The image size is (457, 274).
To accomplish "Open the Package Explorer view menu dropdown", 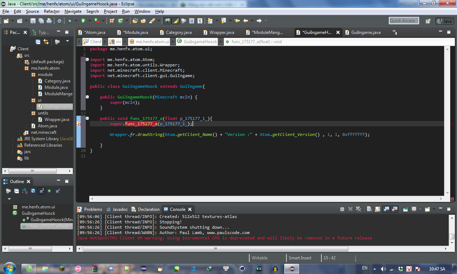I will [67, 41].
